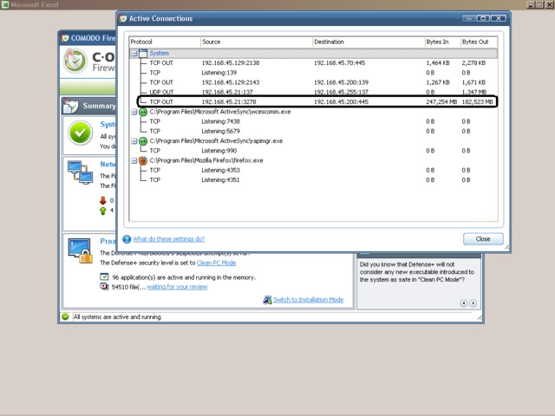
Task: Select the 1,464 KB bytes in value
Action: [438, 63]
